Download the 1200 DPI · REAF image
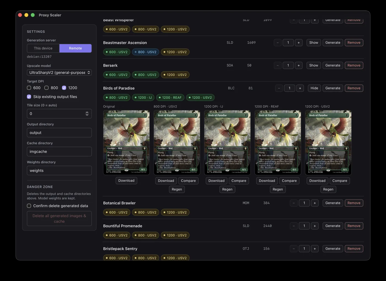 point(267,181)
